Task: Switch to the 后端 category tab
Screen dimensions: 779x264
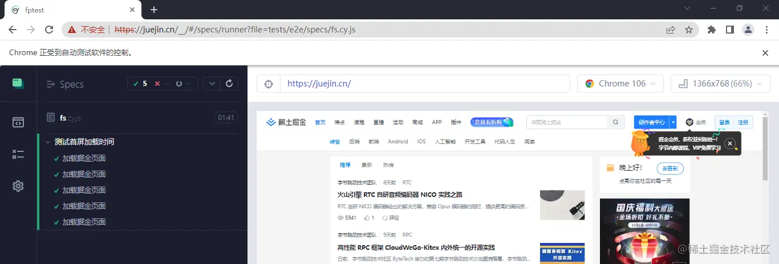Action: [x=354, y=142]
